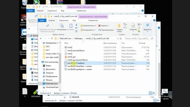Select the 0.8.5 folder in navigation pane
Image resolution: width=190 pixels, height=107 pixels.
click(47, 46)
